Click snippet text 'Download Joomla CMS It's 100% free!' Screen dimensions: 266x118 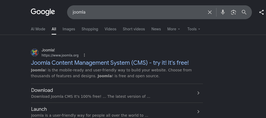click(x=66, y=97)
